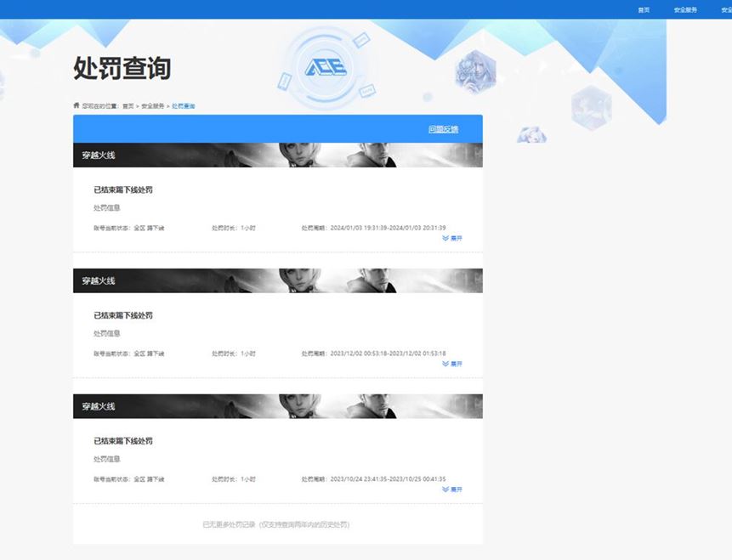Expand the 2023/12/02 punishment record

point(452,364)
